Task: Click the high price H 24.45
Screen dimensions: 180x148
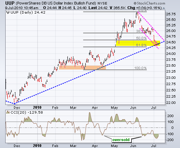Action: coord(65,8)
